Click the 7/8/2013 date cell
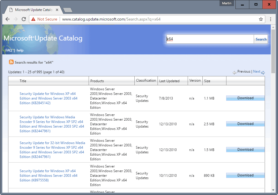The height and width of the screenshot is (195, 278). click(x=166, y=98)
